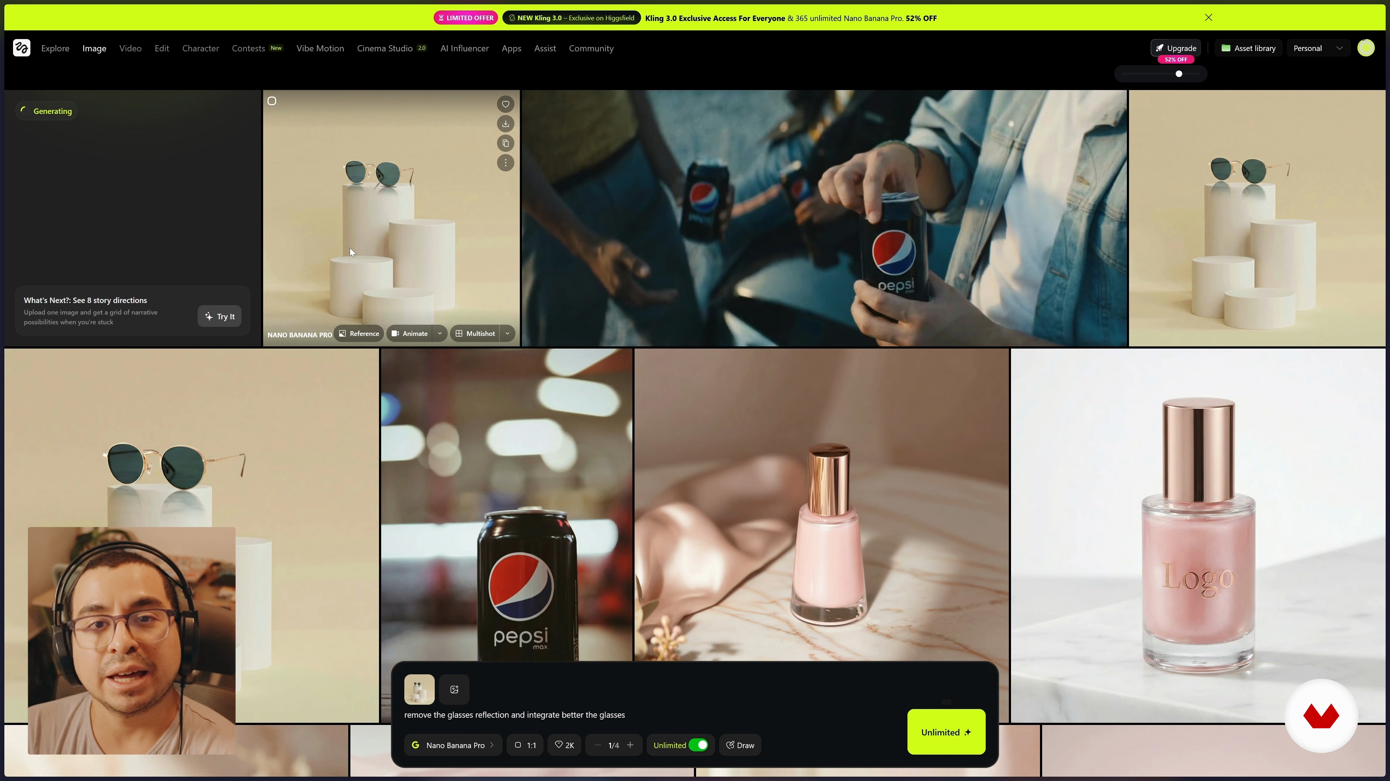Open the Character tab
This screenshot has width=1390, height=781.
tap(201, 48)
